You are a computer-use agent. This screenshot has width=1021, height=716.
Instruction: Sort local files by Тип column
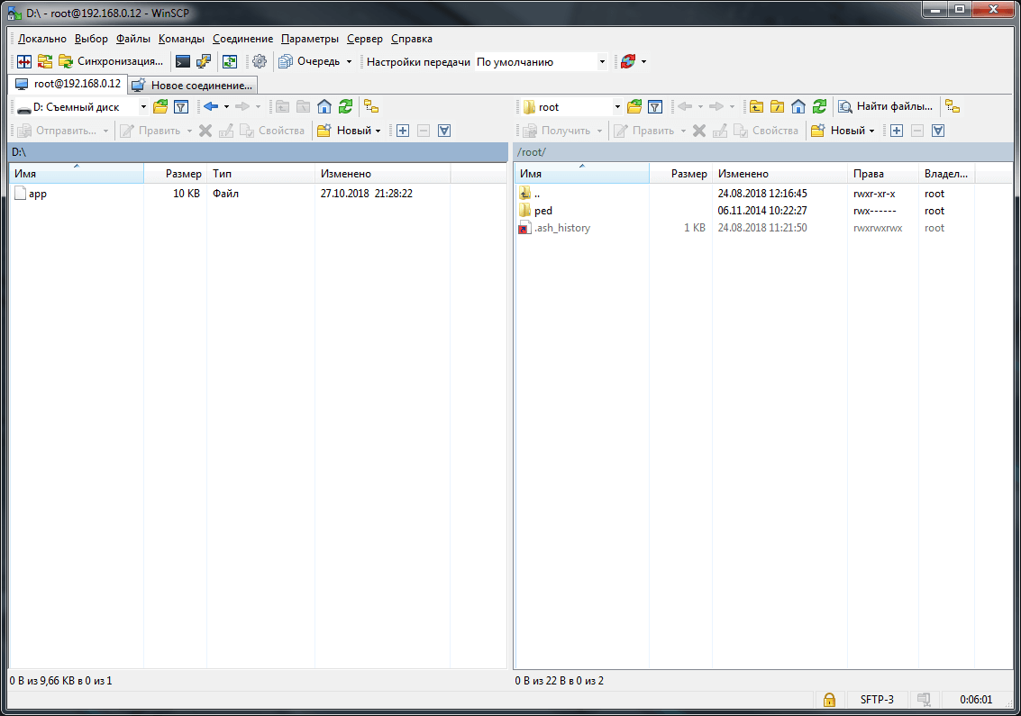tap(260, 174)
